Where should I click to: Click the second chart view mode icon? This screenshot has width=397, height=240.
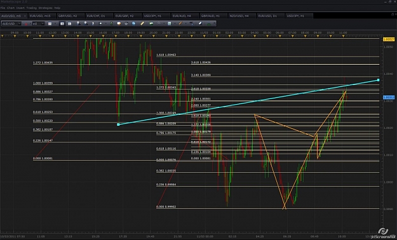(x=69, y=23)
